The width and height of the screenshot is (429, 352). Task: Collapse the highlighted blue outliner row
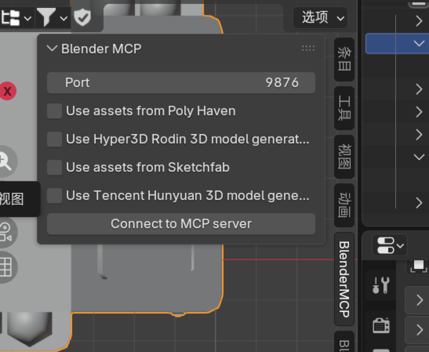(x=419, y=43)
